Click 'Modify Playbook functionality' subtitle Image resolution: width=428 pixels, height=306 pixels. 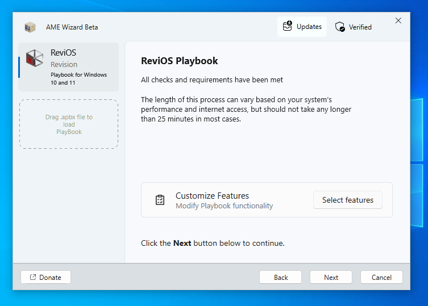click(224, 206)
